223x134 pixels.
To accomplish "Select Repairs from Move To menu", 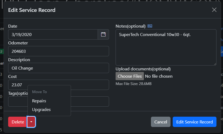I will (39, 101).
